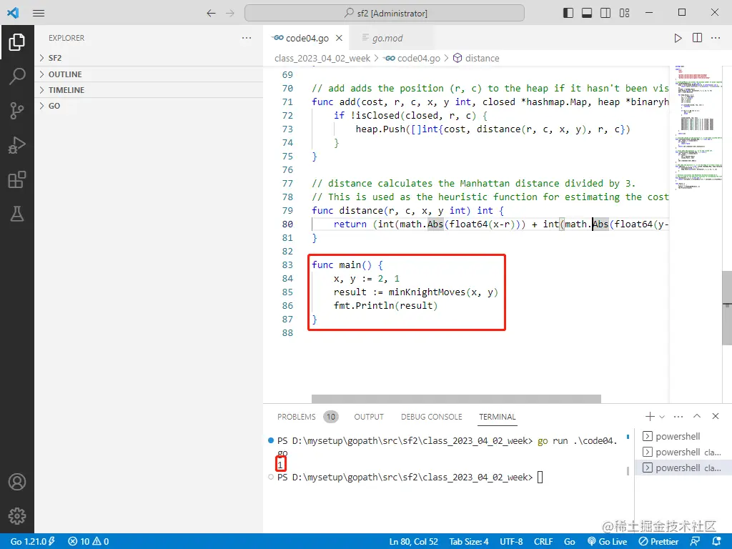
Task: Open the Extensions view
Action: pyautogui.click(x=17, y=179)
